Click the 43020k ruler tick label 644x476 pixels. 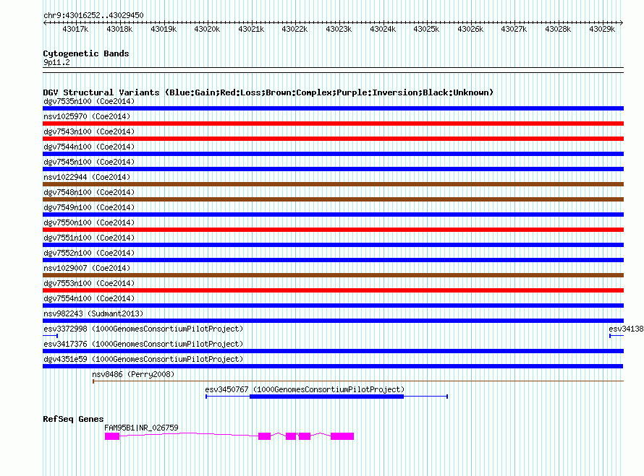click(207, 29)
